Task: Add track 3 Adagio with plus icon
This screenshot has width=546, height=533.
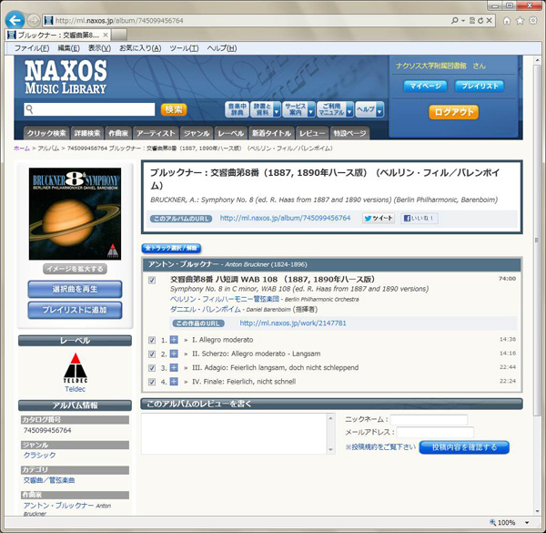Action: pyautogui.click(x=174, y=367)
